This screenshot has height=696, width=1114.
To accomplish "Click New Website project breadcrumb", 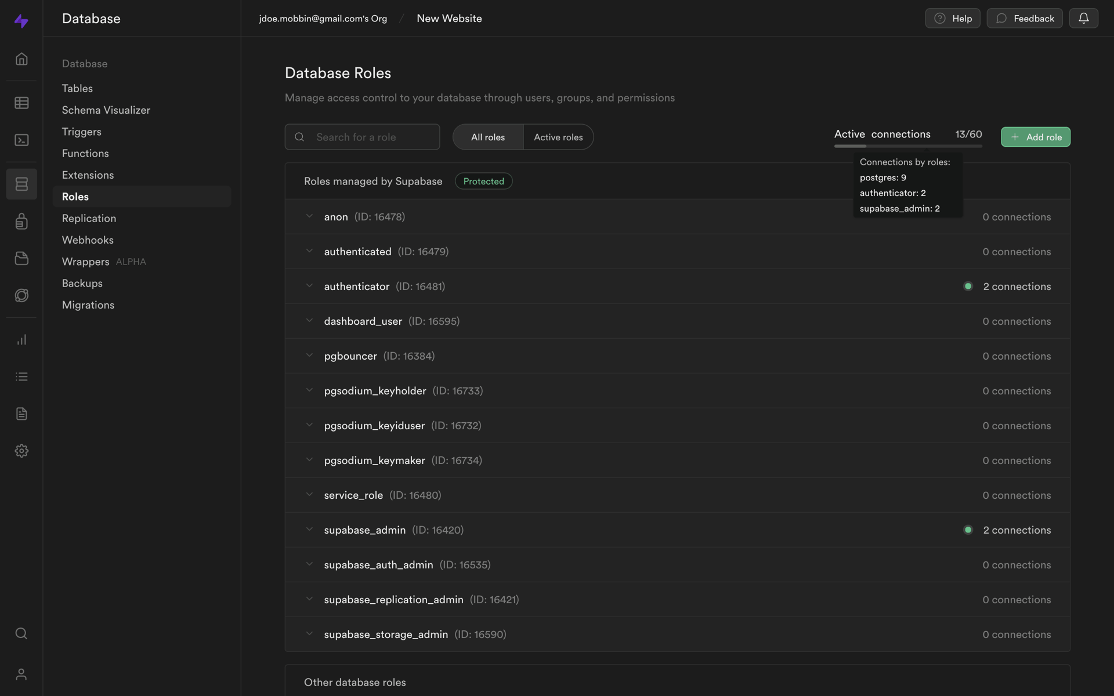I will [449, 19].
